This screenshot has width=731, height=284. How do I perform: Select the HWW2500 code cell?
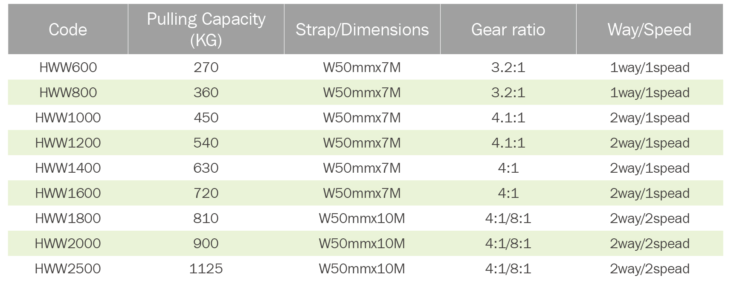coord(68,269)
